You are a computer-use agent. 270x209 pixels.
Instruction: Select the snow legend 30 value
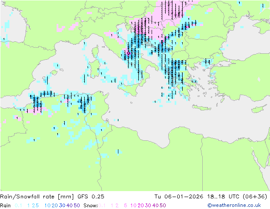click(148, 206)
